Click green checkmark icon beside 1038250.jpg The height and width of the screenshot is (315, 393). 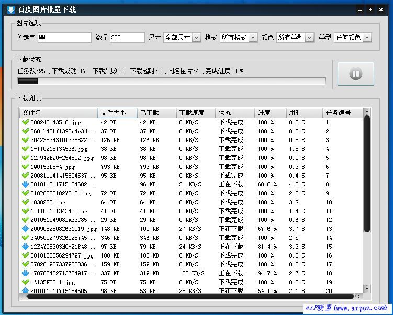point(25,202)
